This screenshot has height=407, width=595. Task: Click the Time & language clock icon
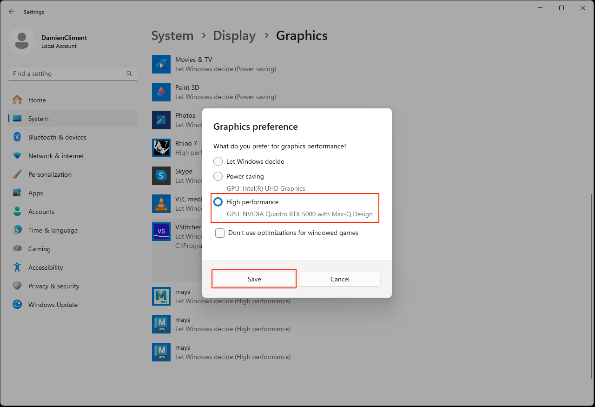point(17,230)
